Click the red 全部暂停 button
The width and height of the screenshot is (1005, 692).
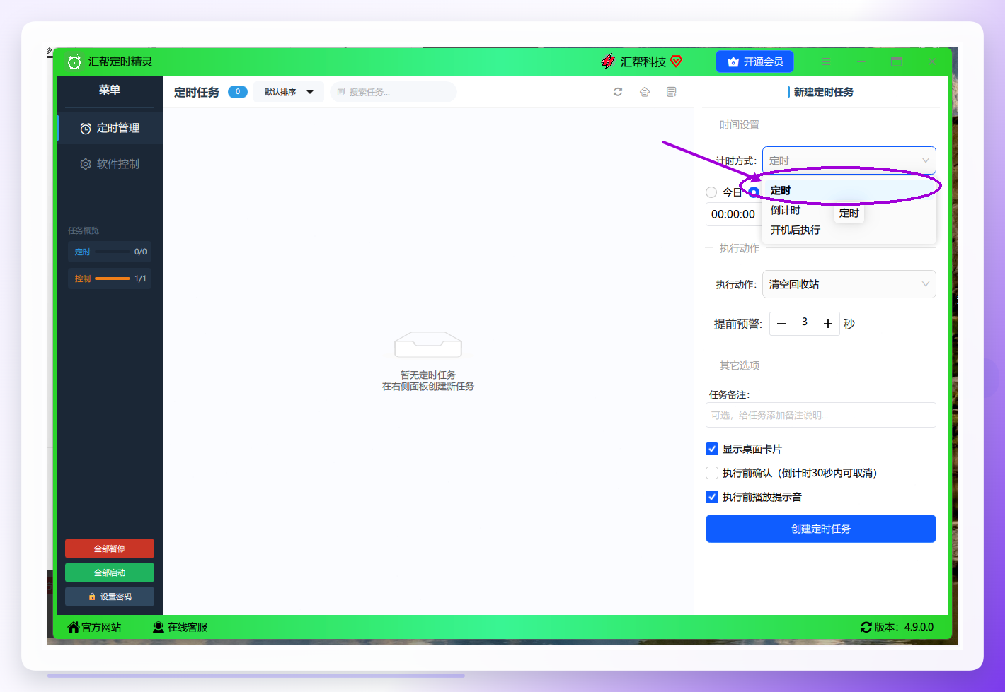110,549
